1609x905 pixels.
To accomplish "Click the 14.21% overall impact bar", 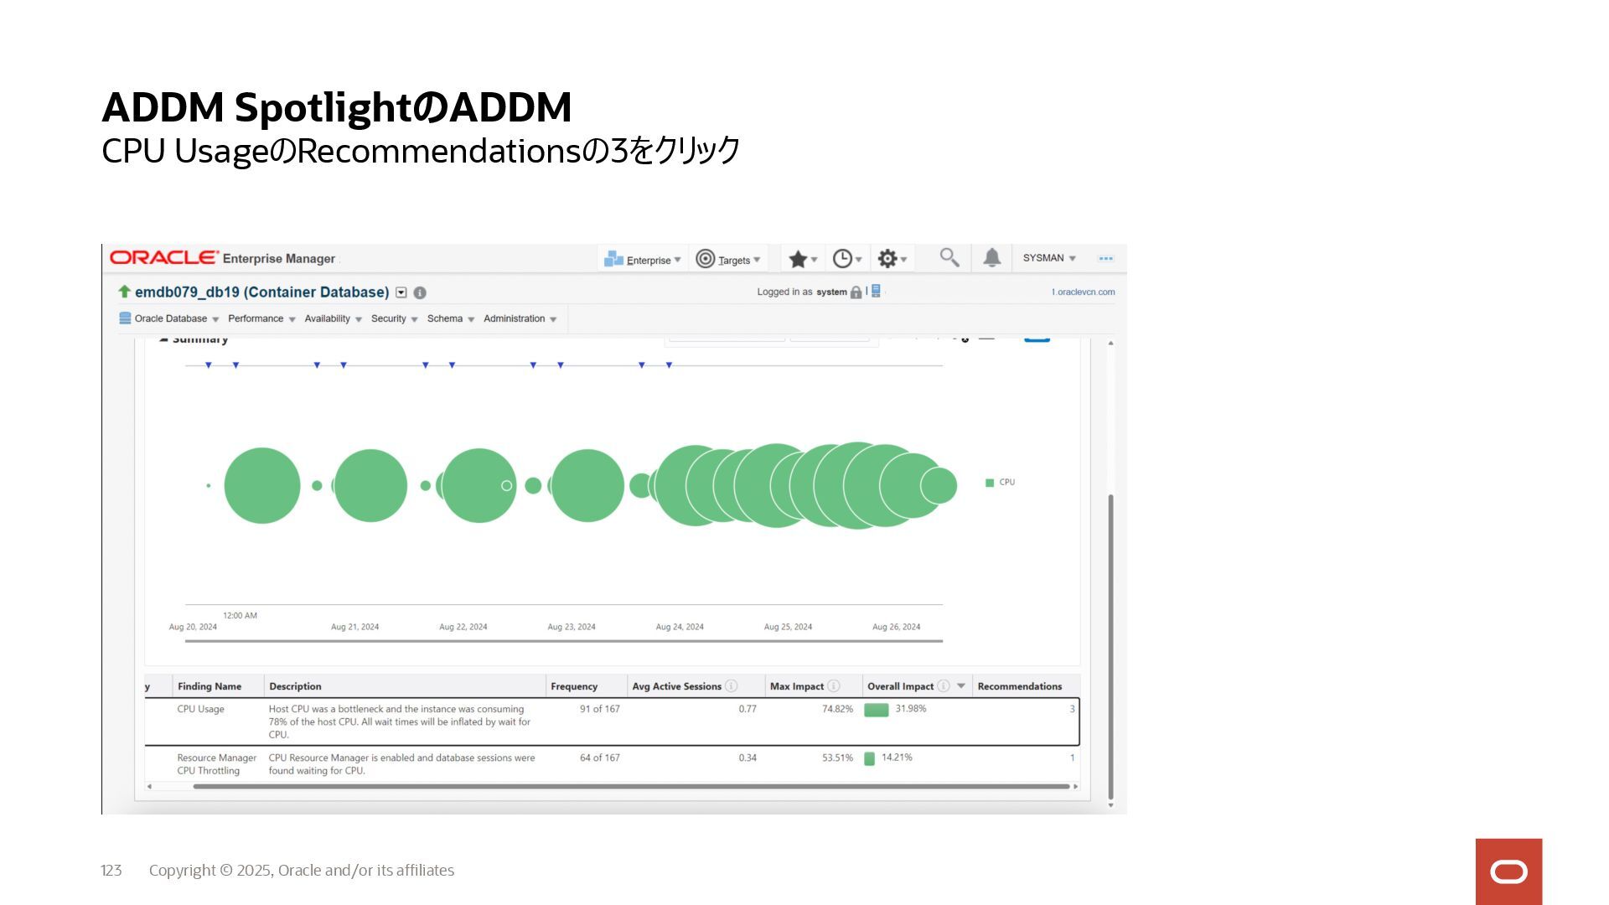I will 870,758.
